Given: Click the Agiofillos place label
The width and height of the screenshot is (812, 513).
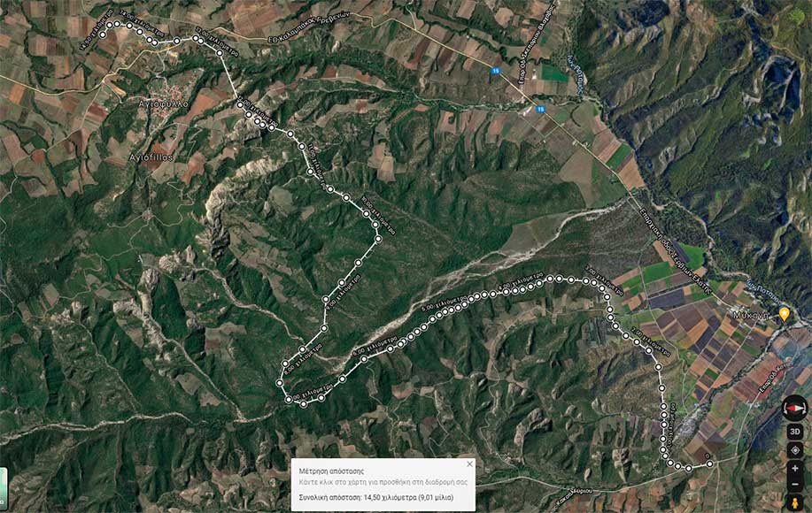Looking at the screenshot, I should [151, 157].
